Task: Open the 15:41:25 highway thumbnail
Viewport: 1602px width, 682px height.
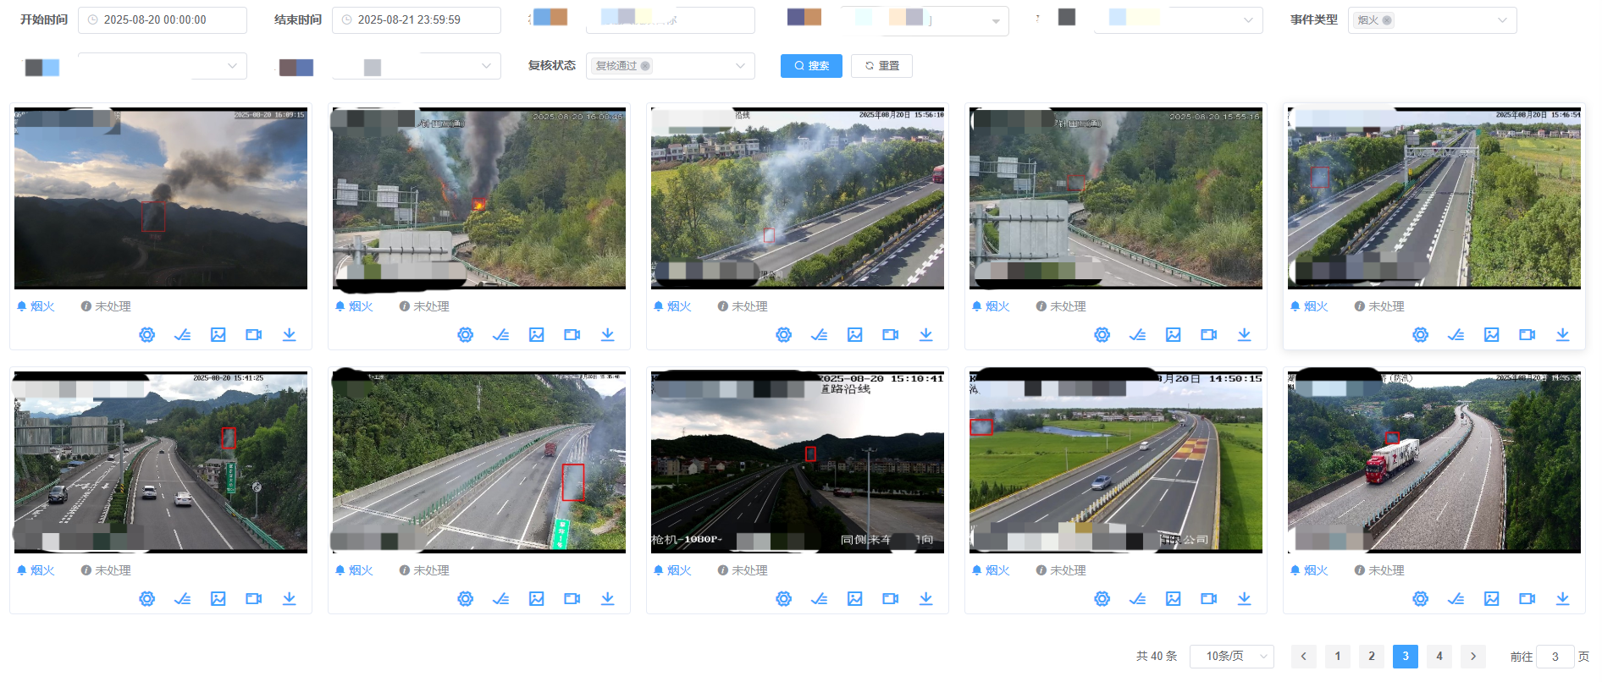Action: [x=161, y=462]
